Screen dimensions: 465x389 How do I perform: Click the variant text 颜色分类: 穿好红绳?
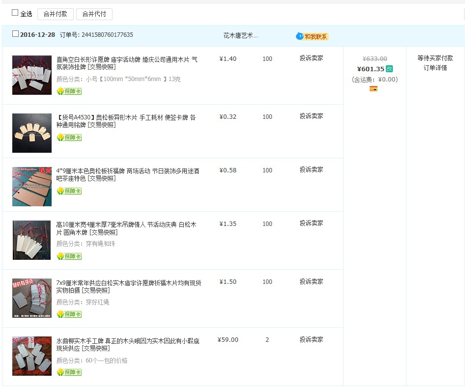pos(83,302)
